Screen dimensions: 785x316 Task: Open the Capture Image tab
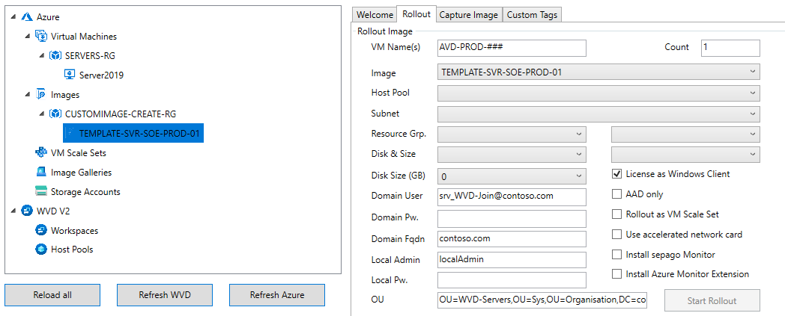coord(469,15)
